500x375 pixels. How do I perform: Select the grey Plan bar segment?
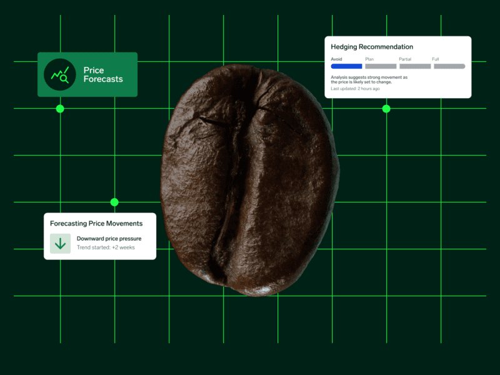coord(381,66)
